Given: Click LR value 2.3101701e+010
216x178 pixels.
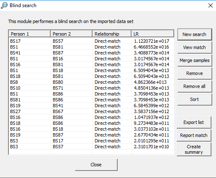Looking at the screenshot, I should pyautogui.click(x=152, y=147).
